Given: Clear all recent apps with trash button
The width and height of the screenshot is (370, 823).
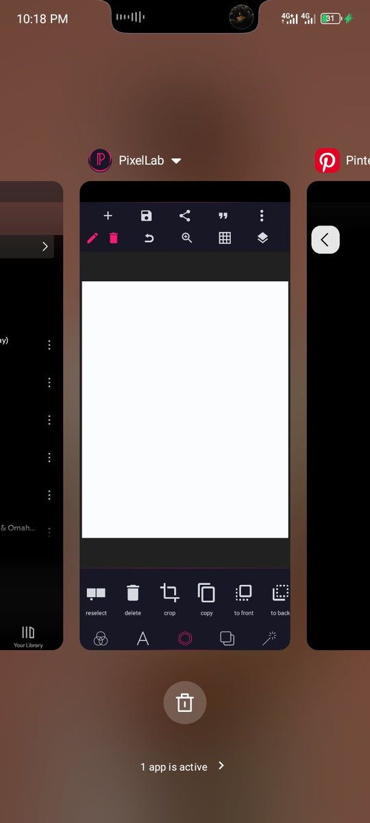Looking at the screenshot, I should tap(185, 702).
